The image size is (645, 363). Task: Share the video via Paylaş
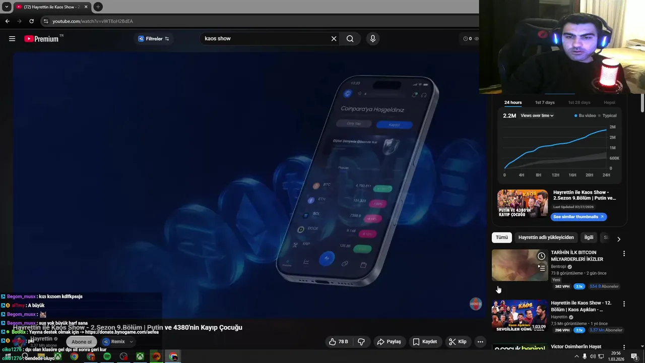click(389, 342)
